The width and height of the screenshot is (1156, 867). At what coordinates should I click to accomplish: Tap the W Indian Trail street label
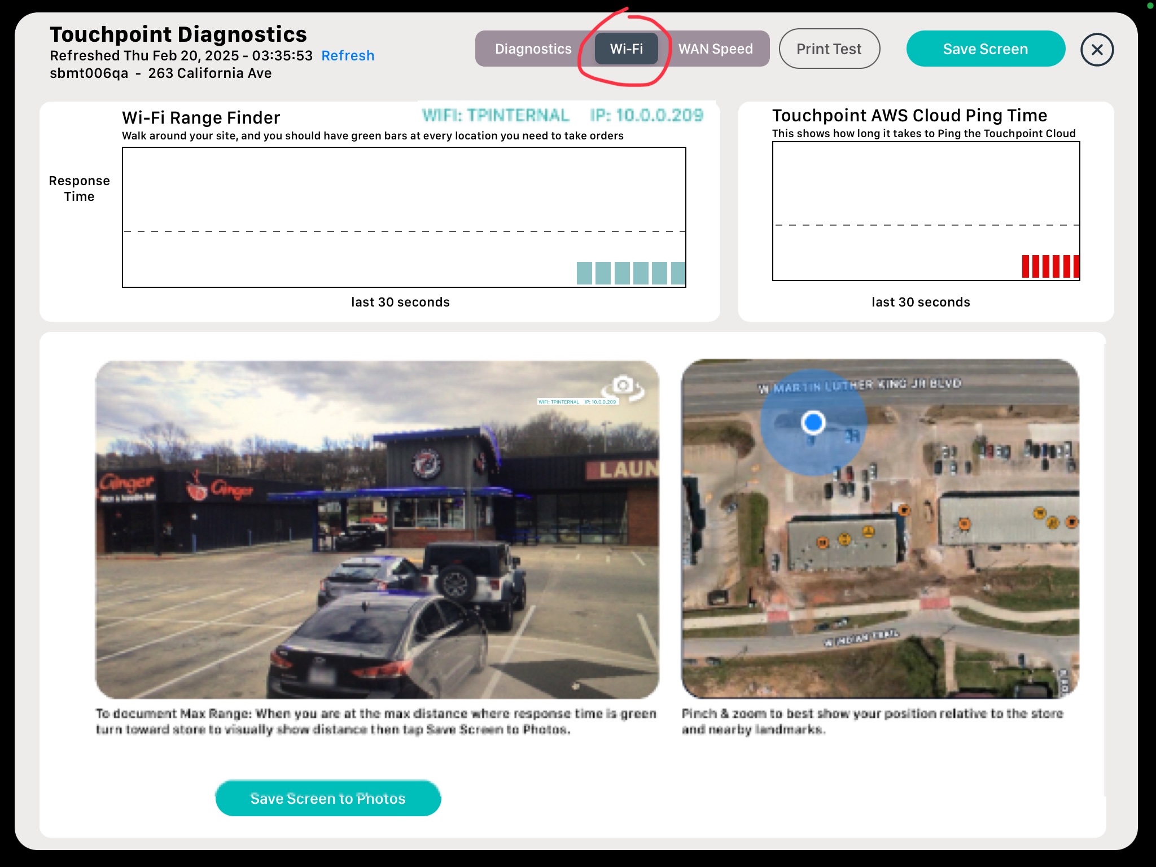[x=861, y=638]
